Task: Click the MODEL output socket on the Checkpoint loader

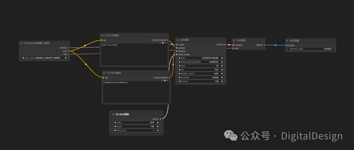Action: pos(69,48)
